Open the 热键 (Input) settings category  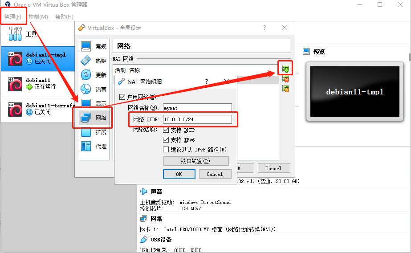coord(94,61)
